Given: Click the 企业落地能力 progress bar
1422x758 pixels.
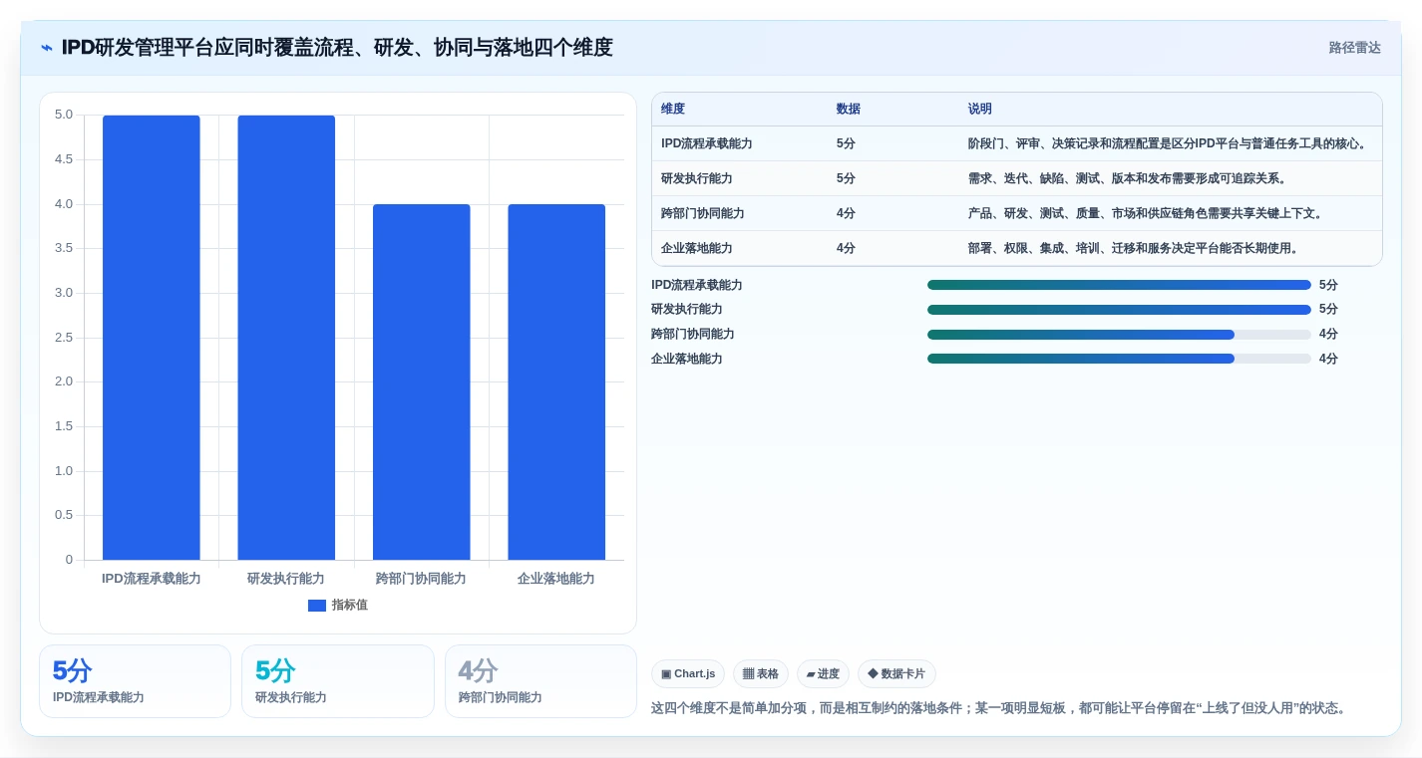Looking at the screenshot, I should click(1119, 359).
